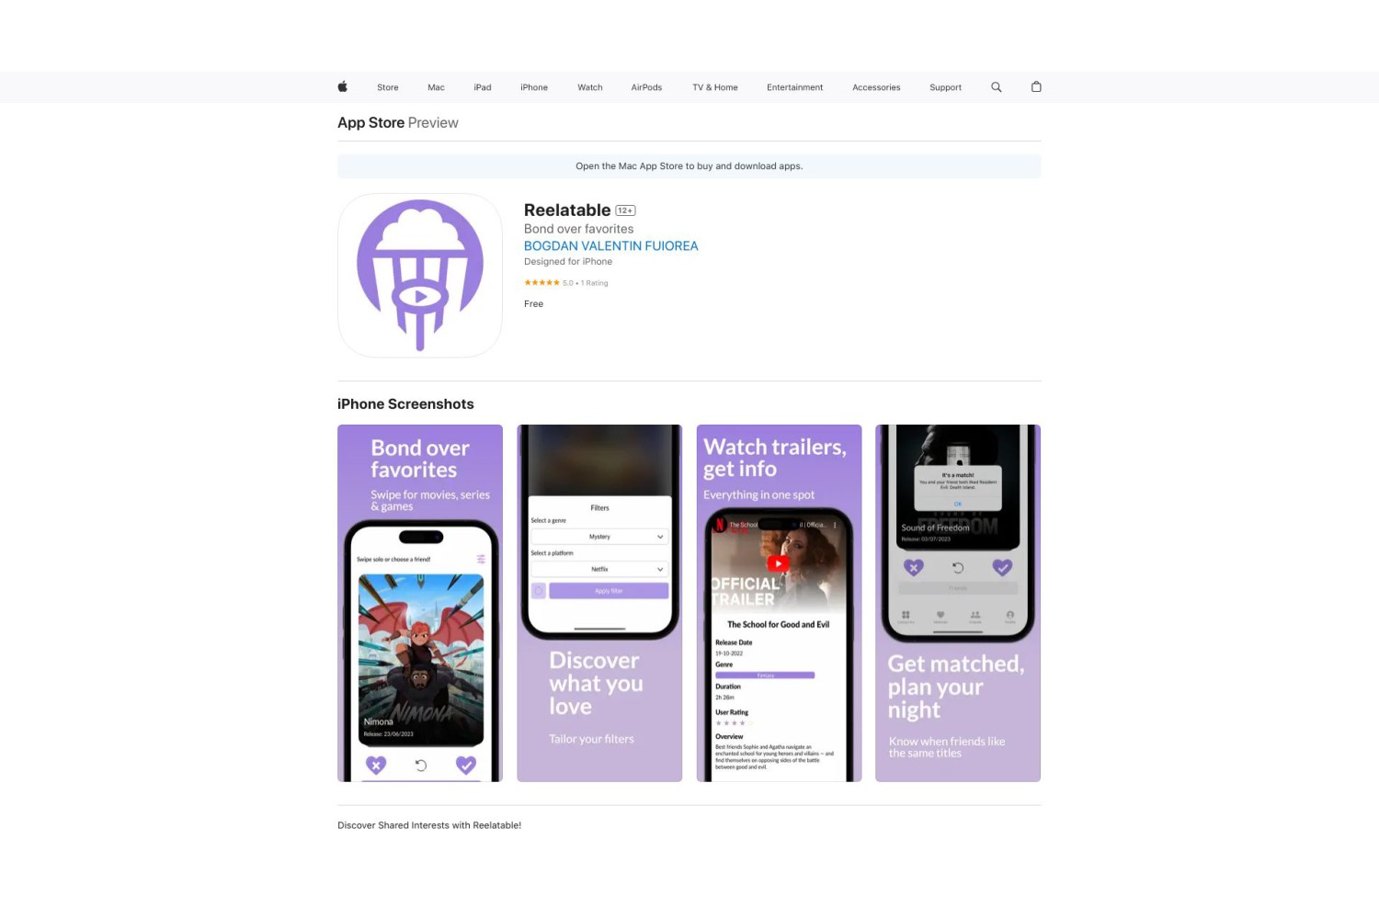Open the Store menu item
The width and height of the screenshot is (1379, 919).
[388, 87]
